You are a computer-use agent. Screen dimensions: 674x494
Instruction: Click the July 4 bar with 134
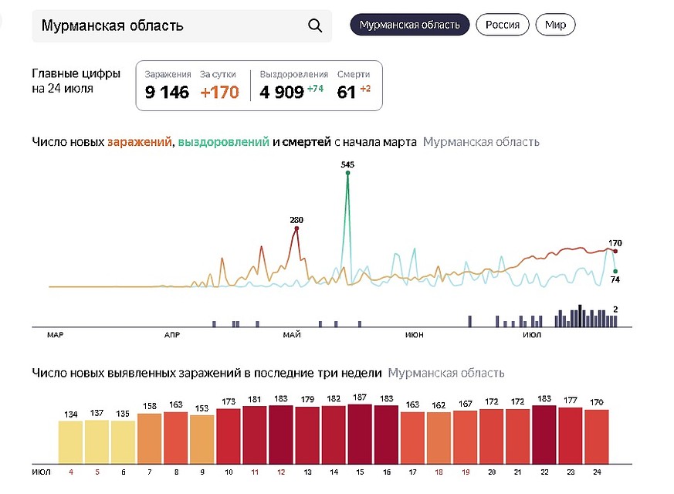click(x=70, y=442)
